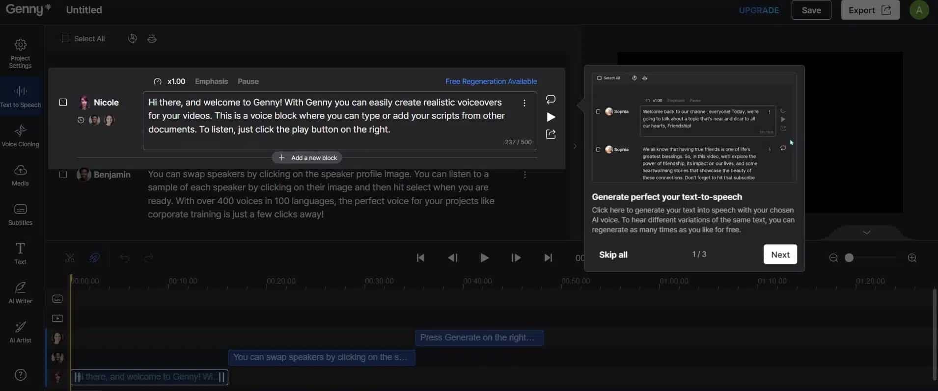Click the Export button
This screenshot has height=391, width=938.
[870, 10]
